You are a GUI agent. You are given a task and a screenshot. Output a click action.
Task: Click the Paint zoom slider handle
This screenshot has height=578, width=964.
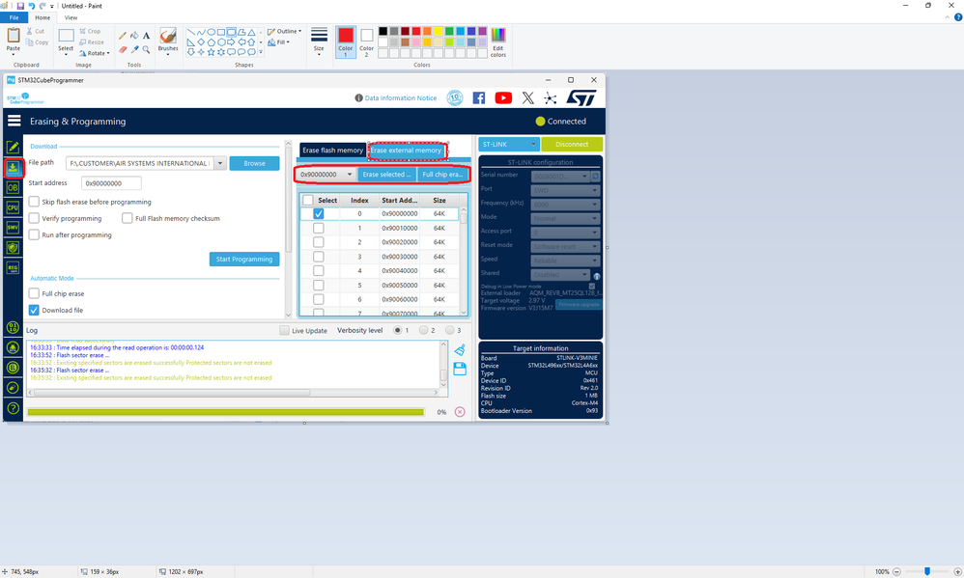(927, 571)
